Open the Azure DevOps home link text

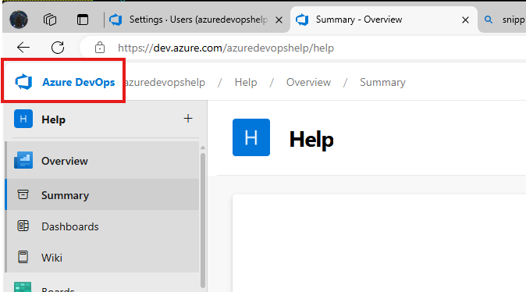pos(79,82)
